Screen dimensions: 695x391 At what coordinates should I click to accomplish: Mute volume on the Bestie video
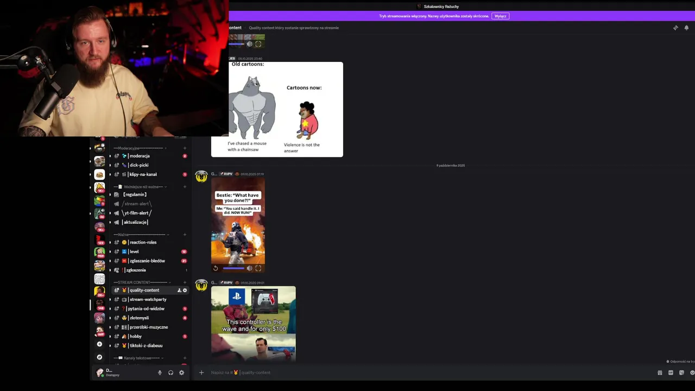click(x=249, y=268)
